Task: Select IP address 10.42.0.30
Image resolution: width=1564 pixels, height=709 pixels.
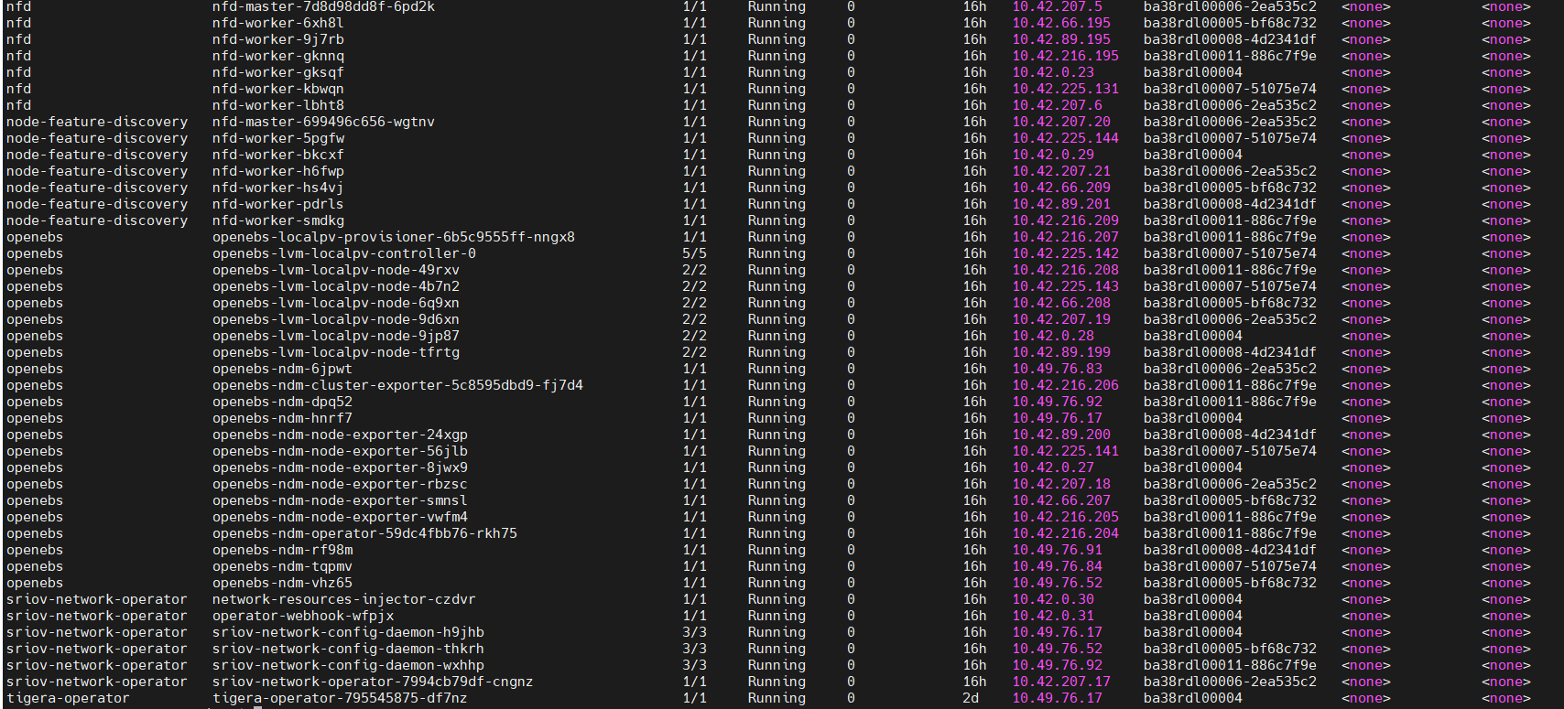Action: tap(1053, 599)
